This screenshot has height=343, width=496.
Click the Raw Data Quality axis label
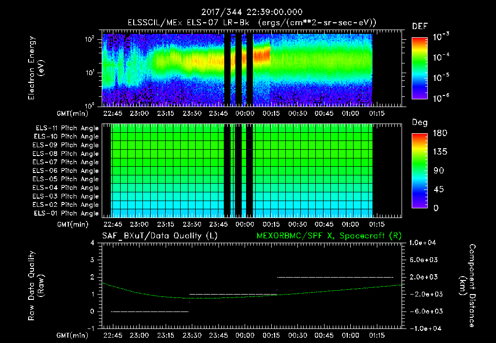click(x=36, y=286)
